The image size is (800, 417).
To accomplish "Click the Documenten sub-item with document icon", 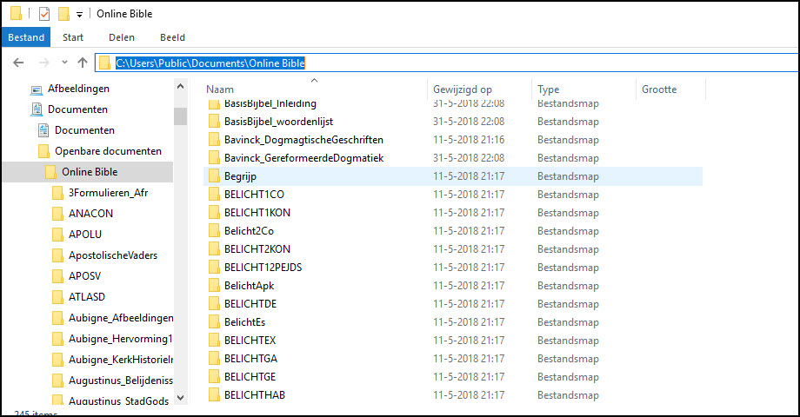I will [x=84, y=130].
